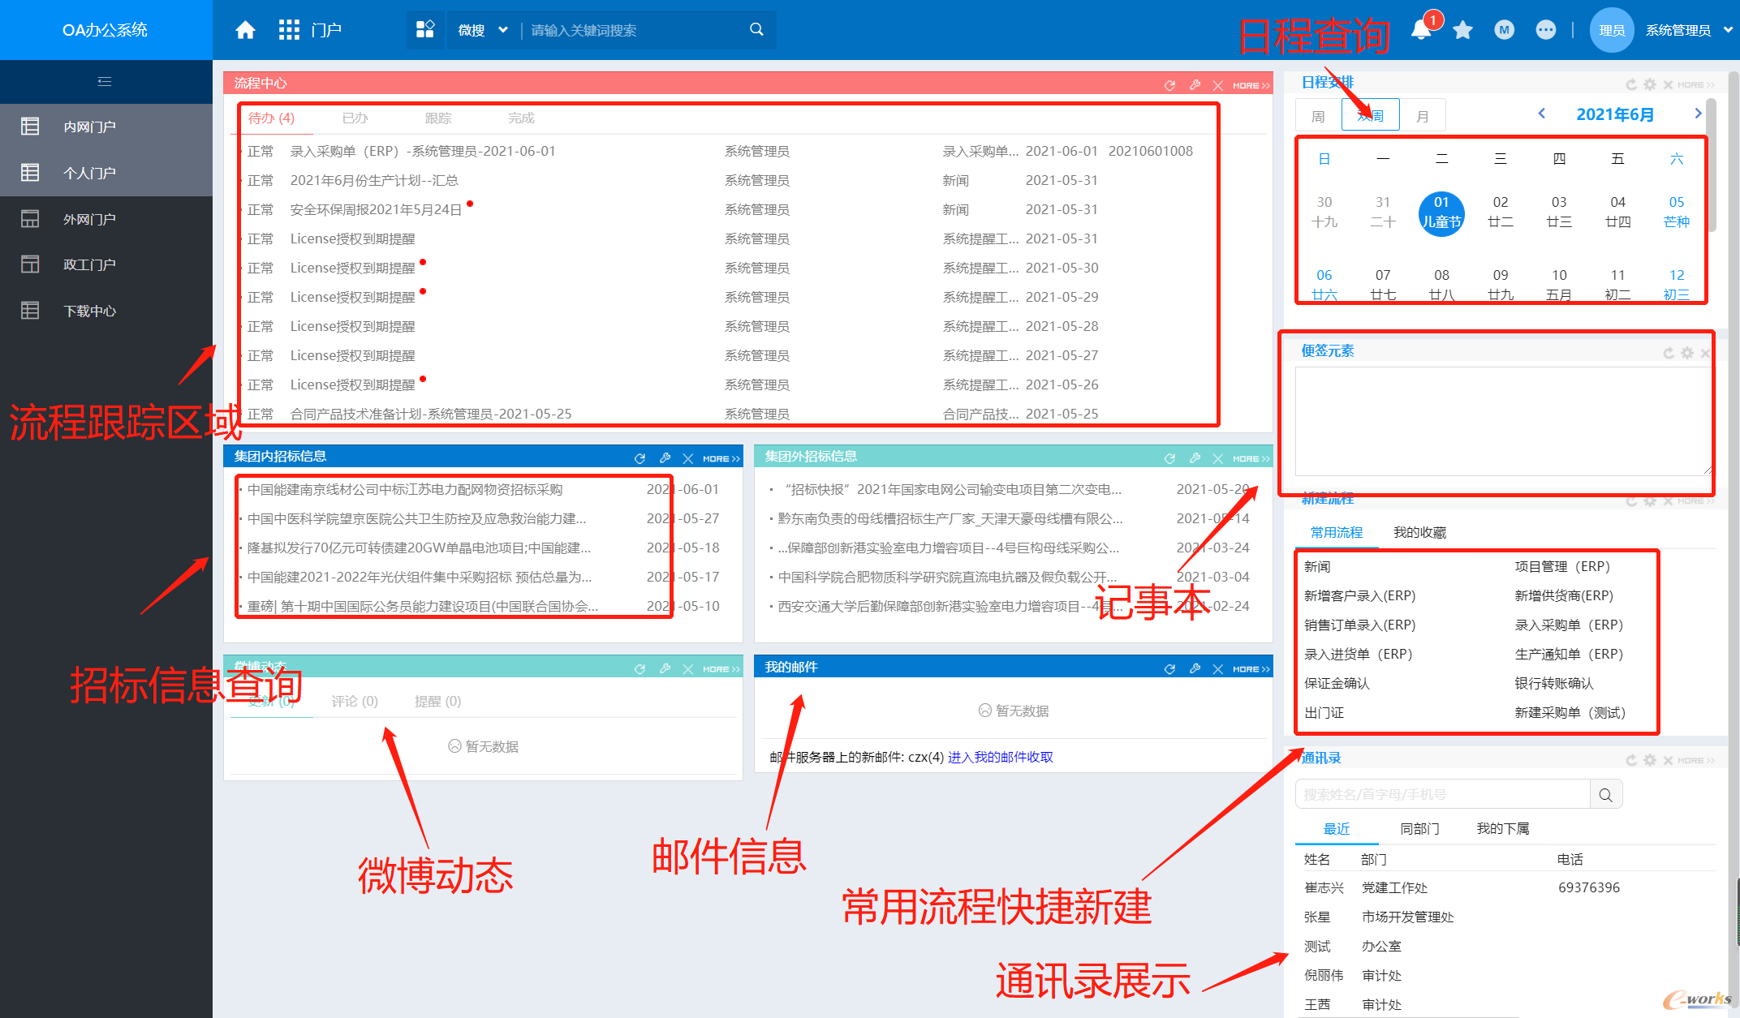Open 2021年6月份生产计划--汇总 task
The width and height of the screenshot is (1740, 1018).
(x=374, y=181)
